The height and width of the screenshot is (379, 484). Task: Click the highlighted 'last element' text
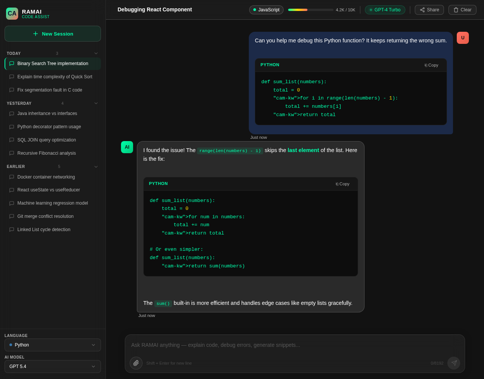point(303,150)
